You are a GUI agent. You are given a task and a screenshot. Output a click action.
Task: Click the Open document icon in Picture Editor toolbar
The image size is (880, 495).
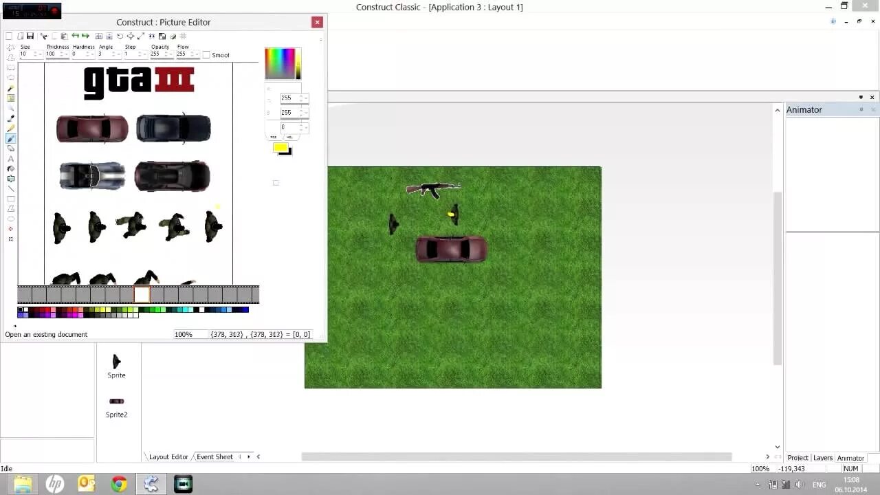[x=21, y=36]
